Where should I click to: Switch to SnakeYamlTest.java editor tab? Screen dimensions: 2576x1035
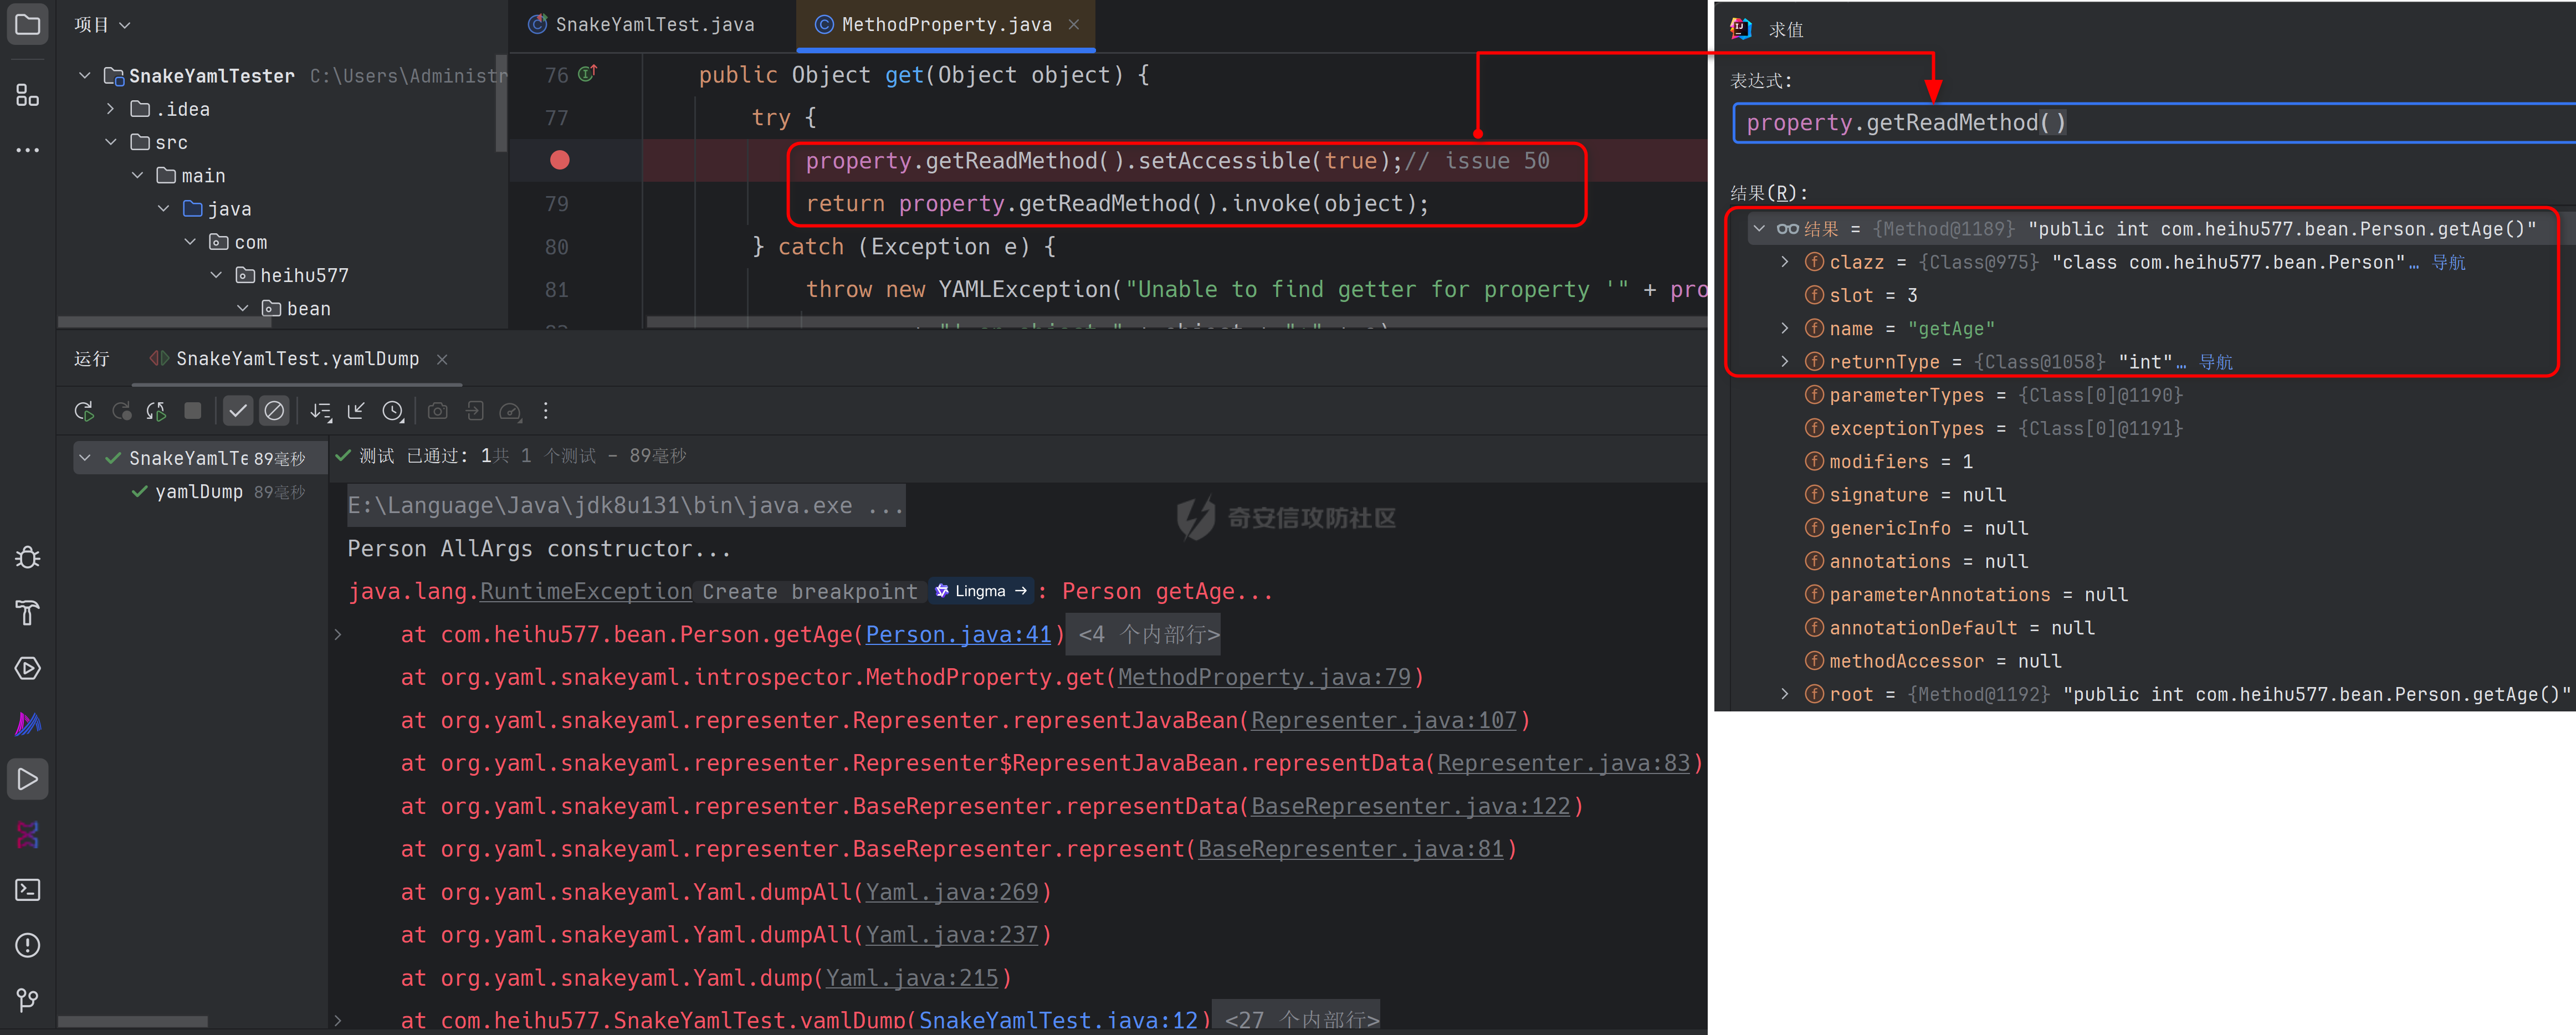point(641,24)
